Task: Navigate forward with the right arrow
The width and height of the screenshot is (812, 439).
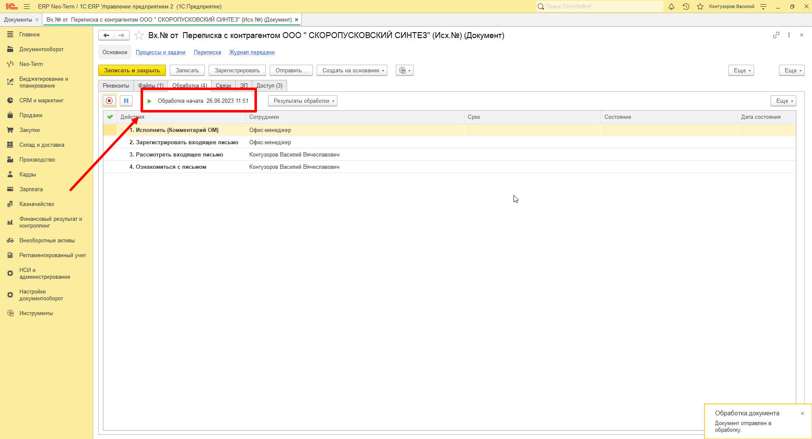Action: click(x=122, y=36)
